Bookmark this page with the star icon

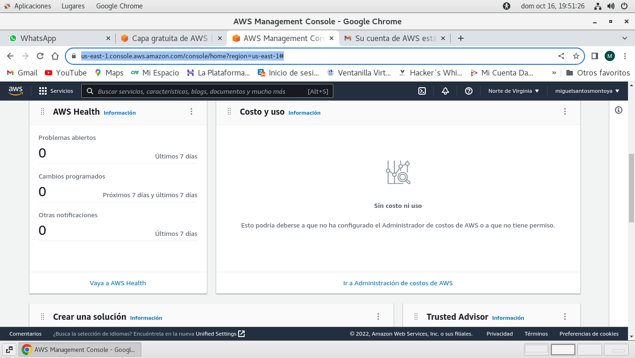pos(576,56)
